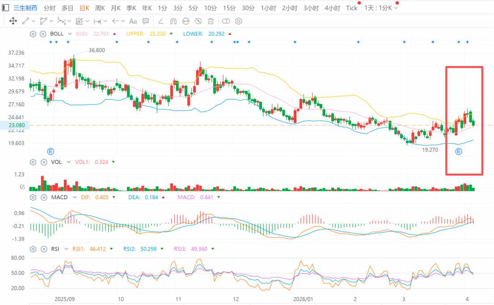Select the 1分 one-minute period
Image resolution: width=494 pixels, height=305 pixels.
[163, 8]
